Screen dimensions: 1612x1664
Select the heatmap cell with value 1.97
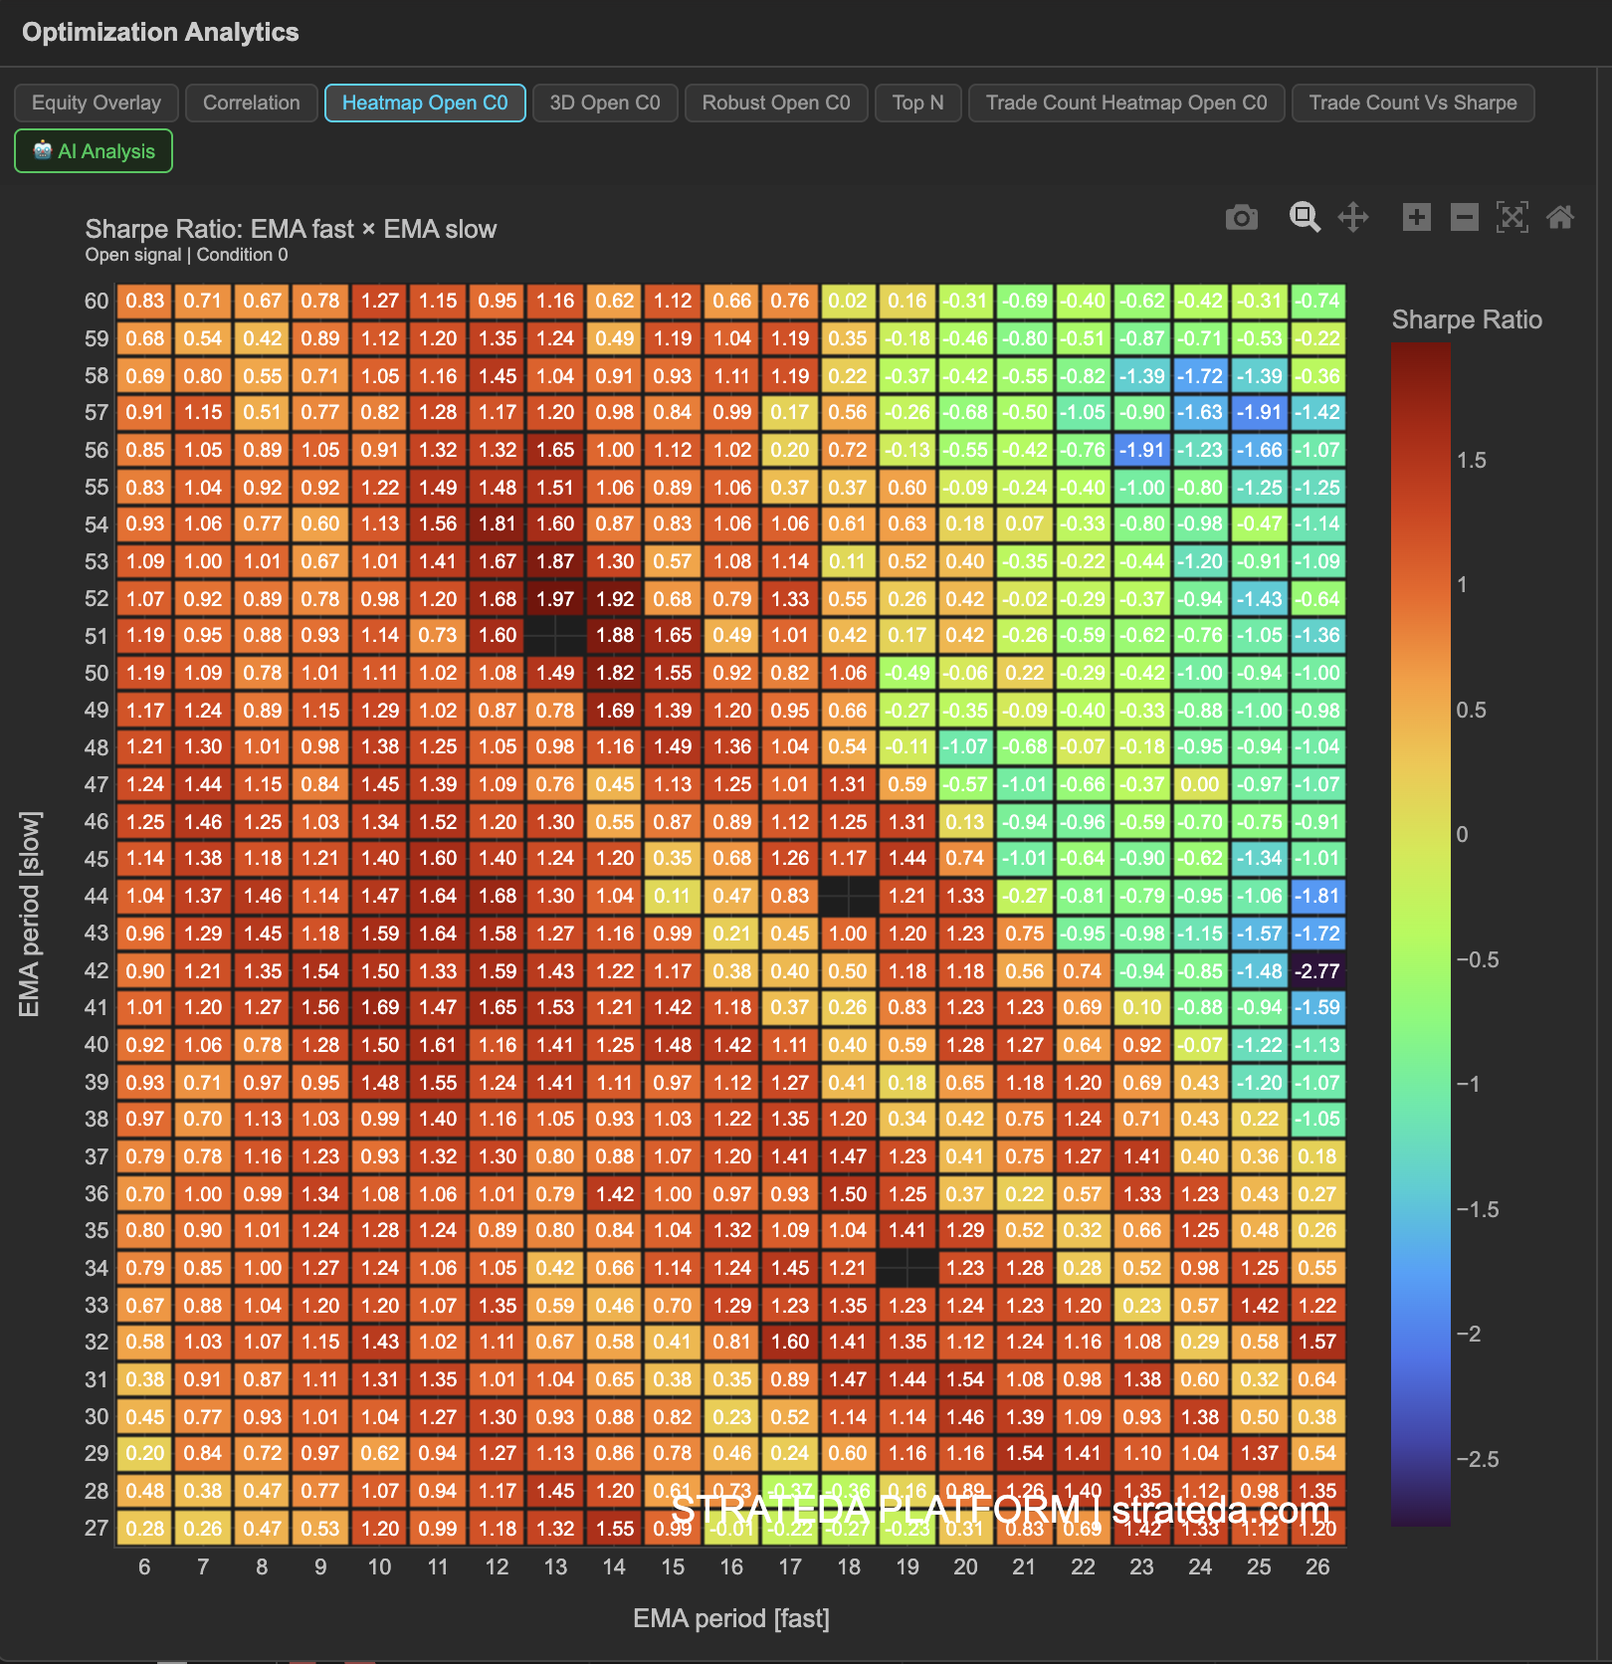tap(555, 598)
